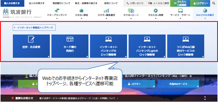The image size is (218, 102).
Task: Open インターネットバンキングLightのロック解除等 tile
Action: click(x=147, y=46)
